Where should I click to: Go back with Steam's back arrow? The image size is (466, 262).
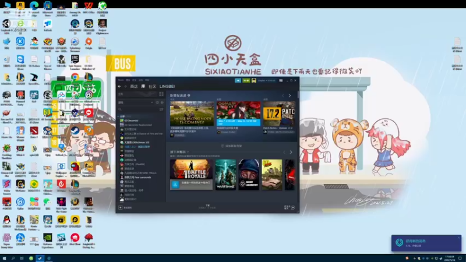click(119, 86)
